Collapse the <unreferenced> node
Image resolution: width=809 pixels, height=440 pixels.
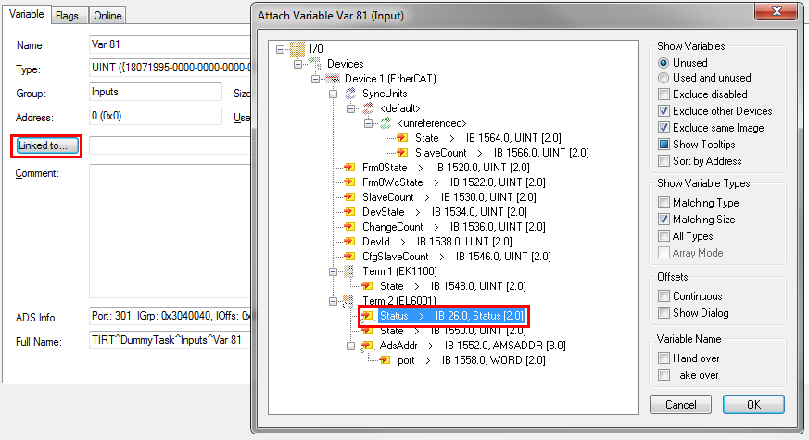pos(368,123)
